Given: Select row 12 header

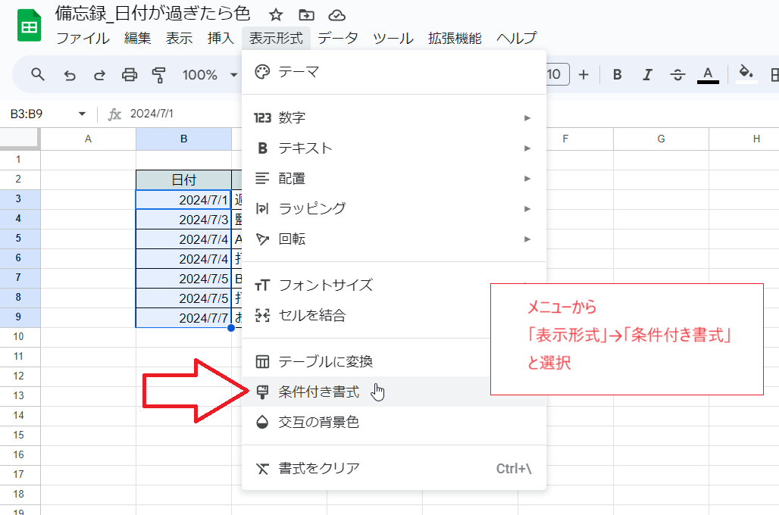Looking at the screenshot, I should pyautogui.click(x=18, y=376).
